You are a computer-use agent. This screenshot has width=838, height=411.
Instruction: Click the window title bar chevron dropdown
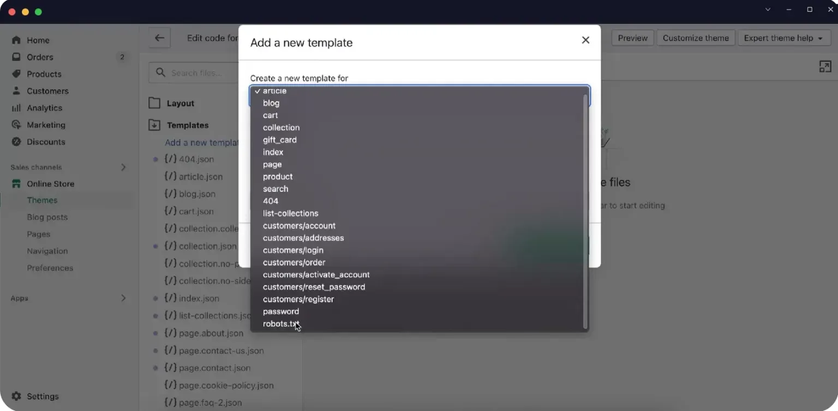tap(768, 9)
